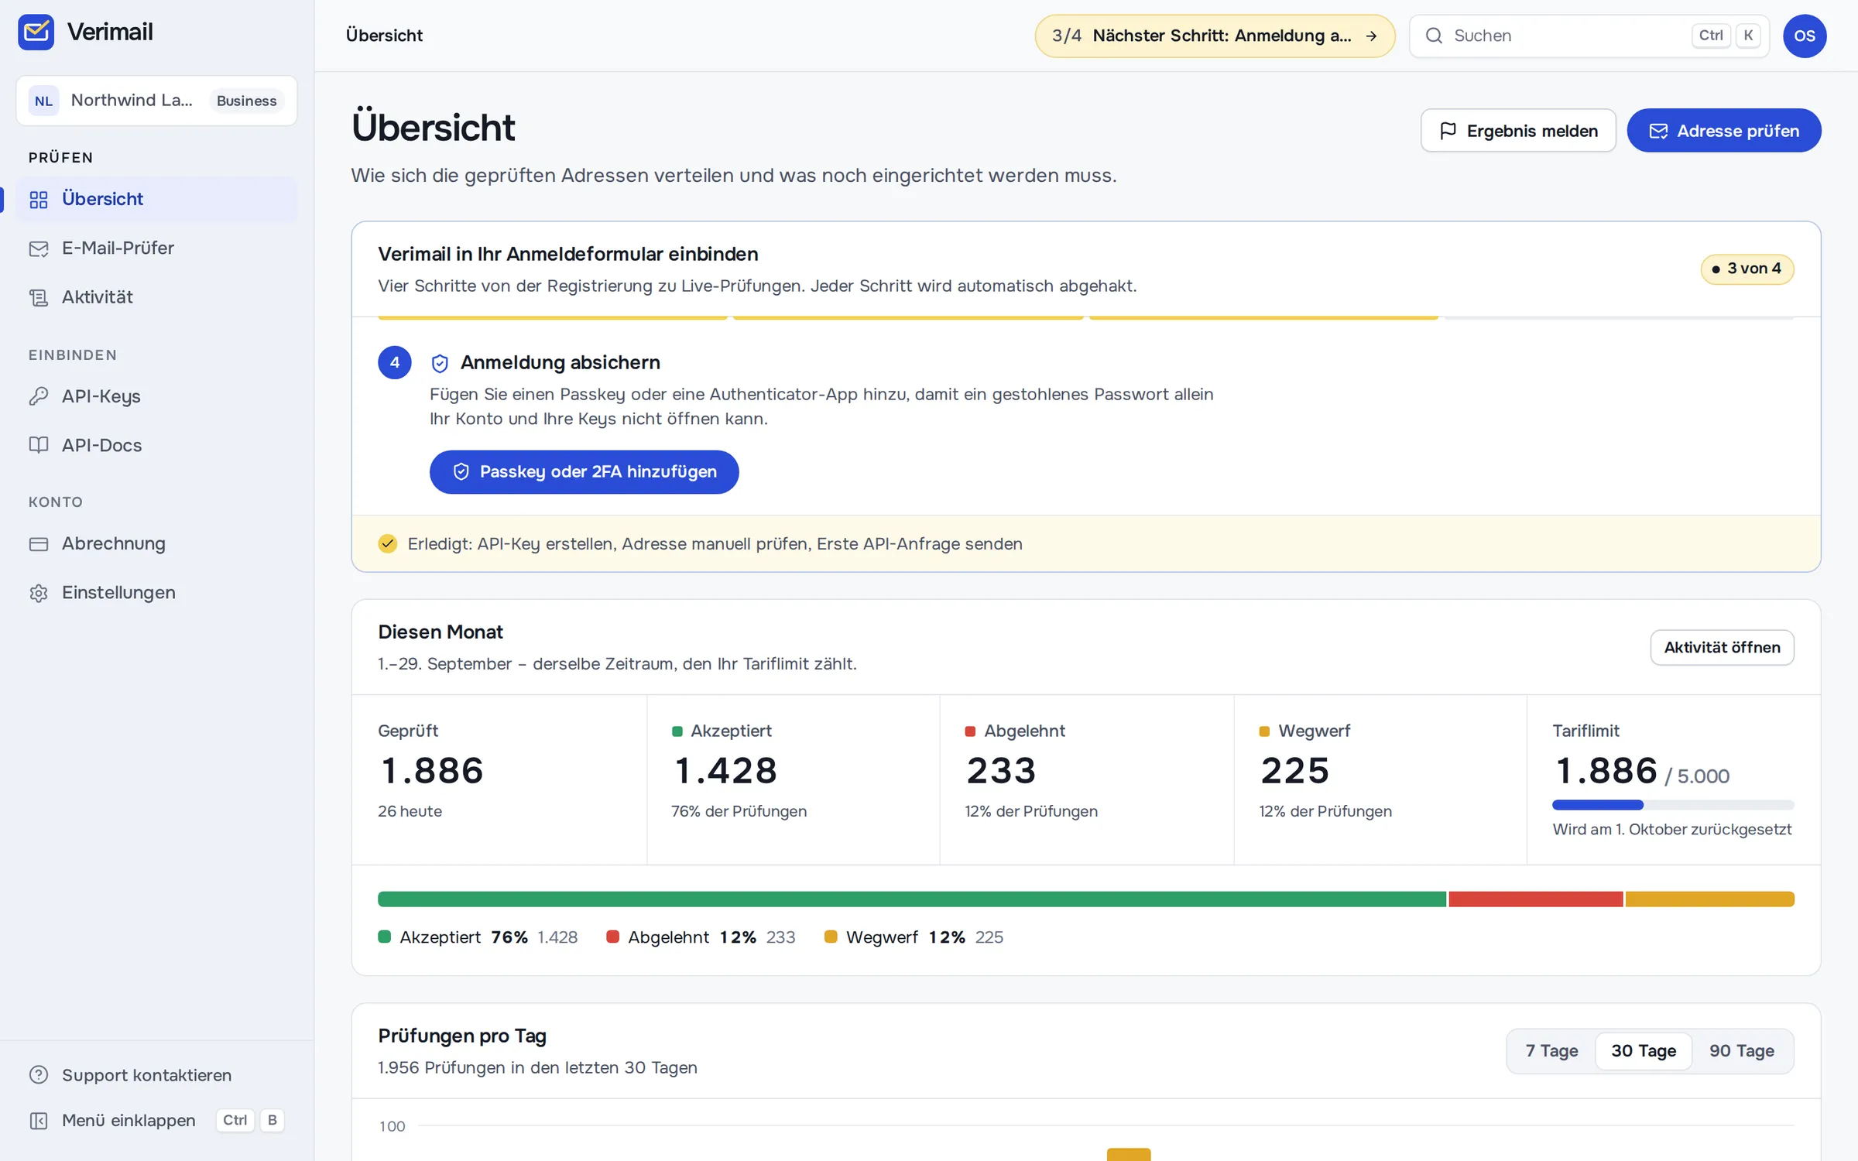Click the Wegwerf 12% legend entry
The width and height of the screenshot is (1858, 1161).
pyautogui.click(x=914, y=937)
